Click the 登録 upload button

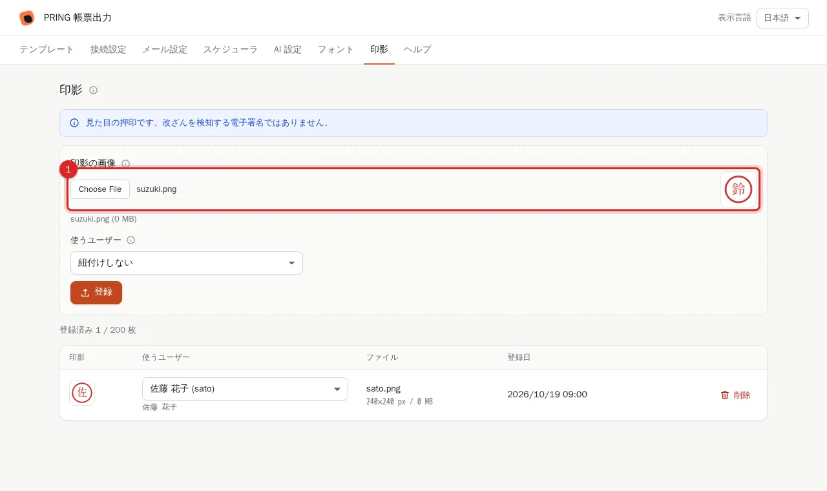[x=96, y=293]
